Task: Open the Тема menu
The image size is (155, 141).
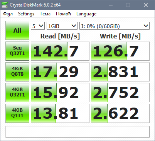Action: tap(45, 14)
